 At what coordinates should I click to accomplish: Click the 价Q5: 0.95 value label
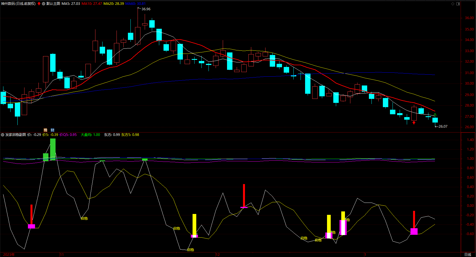pyautogui.click(x=68, y=135)
